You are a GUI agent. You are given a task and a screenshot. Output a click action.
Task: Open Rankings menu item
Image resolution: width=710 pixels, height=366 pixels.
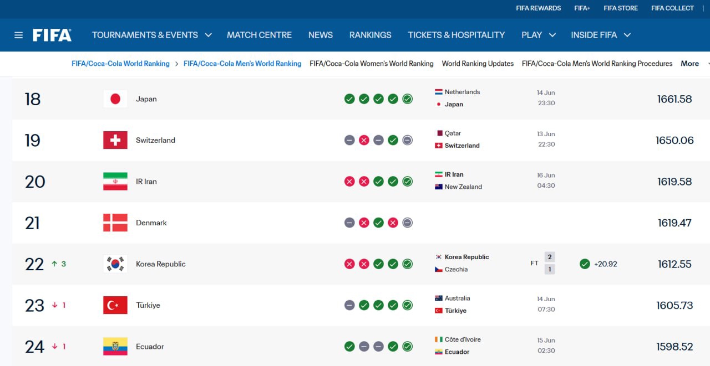point(370,35)
